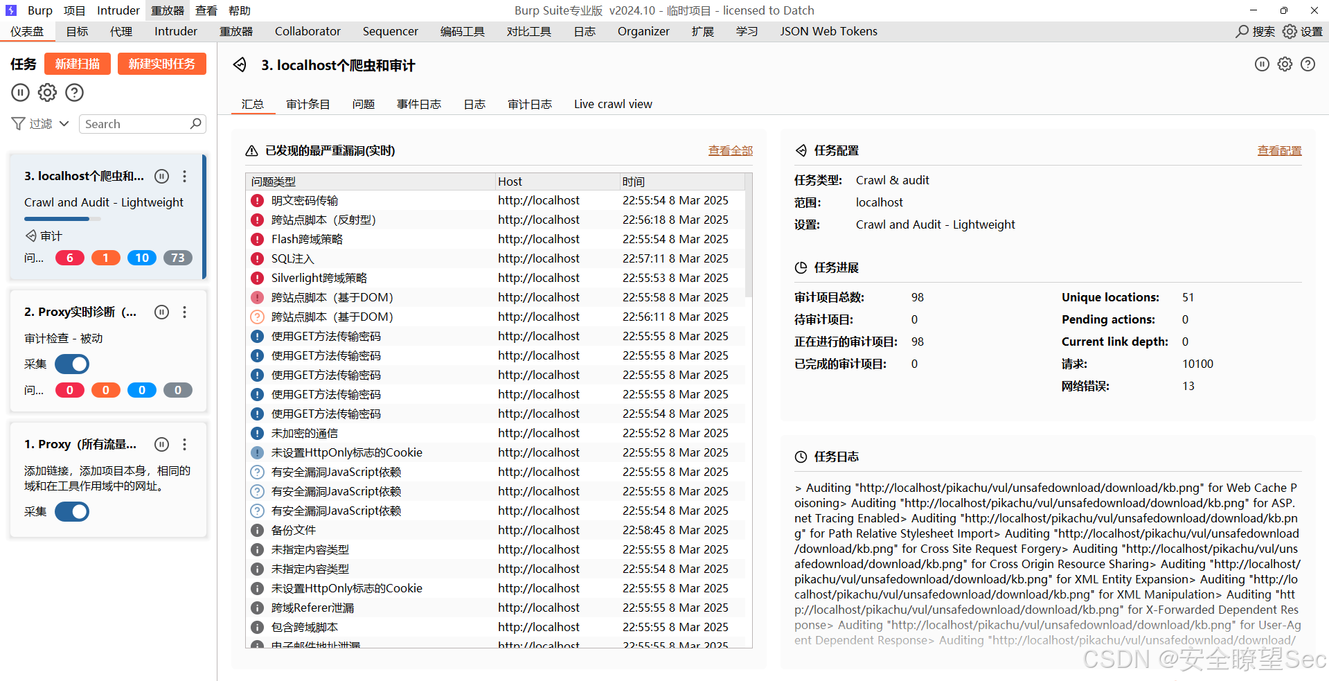Screen dimensions: 1329x681
Task: Switch to the 代理 tab
Action: (x=121, y=31)
